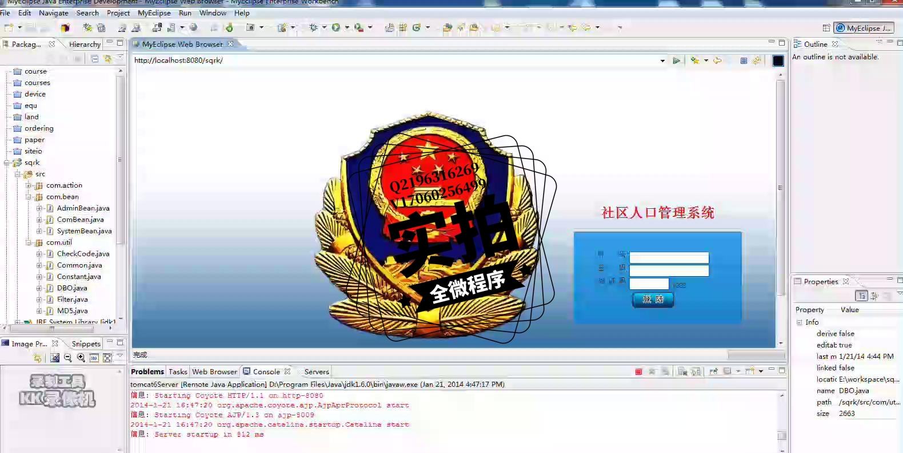Click the green down-arrow toolbar icon
This screenshot has height=453, width=903.
(229, 27)
